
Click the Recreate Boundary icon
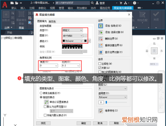tap(101, 45)
